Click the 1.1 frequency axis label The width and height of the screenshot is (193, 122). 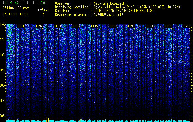[x=3, y=40]
